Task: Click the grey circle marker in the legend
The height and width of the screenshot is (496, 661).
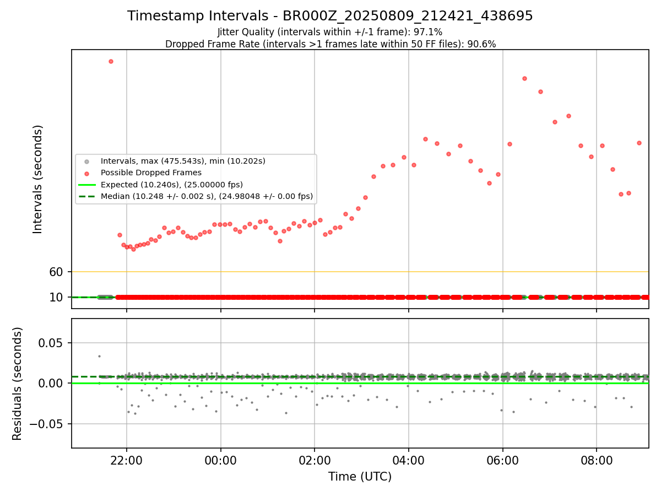Action: click(x=86, y=161)
